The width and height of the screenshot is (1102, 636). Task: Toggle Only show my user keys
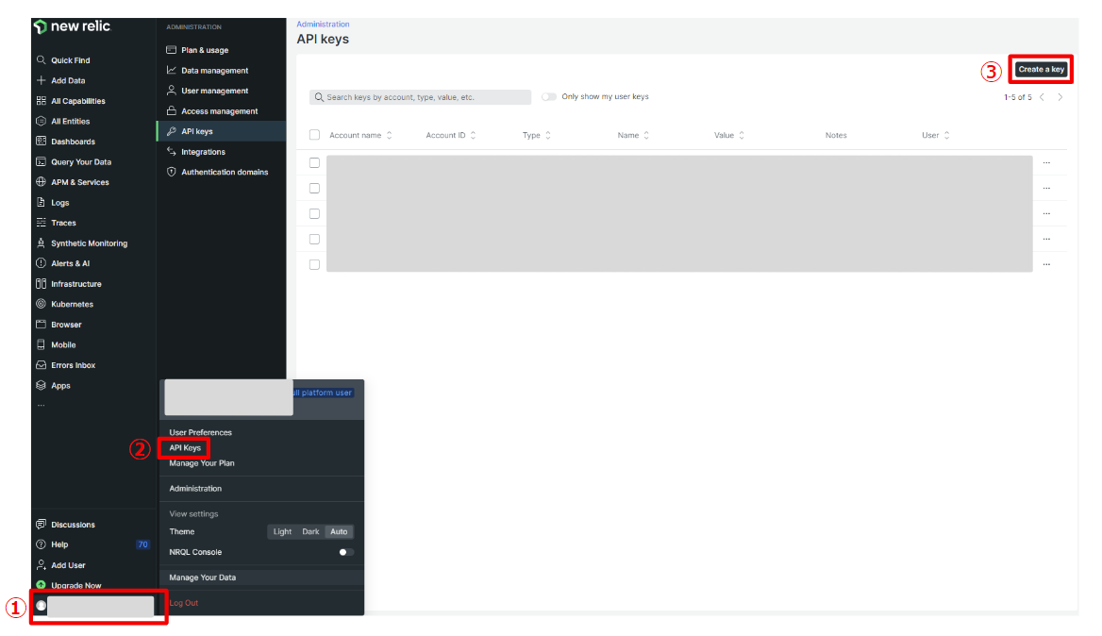coord(549,97)
